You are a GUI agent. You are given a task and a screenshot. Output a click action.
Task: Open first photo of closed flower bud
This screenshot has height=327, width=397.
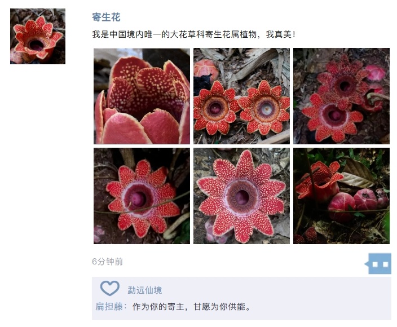(142, 96)
